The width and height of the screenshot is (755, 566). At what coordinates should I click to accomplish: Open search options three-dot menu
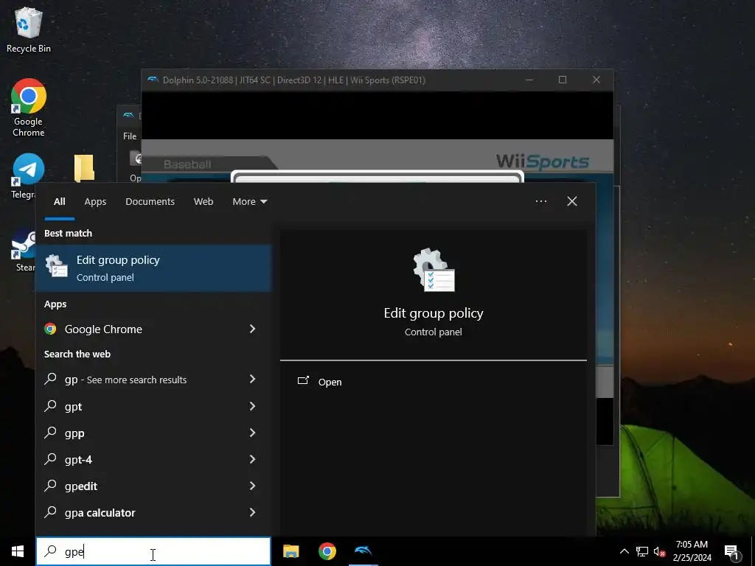point(540,201)
